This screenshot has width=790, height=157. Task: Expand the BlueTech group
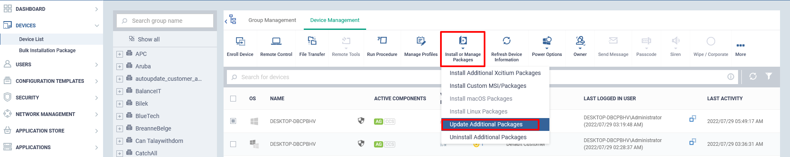[120, 116]
